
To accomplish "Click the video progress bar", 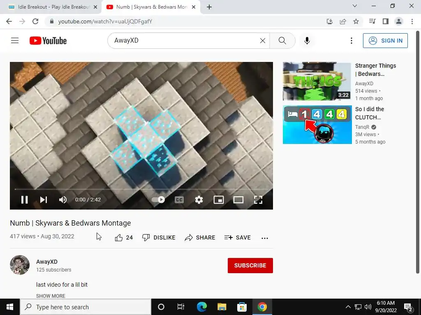I will tap(141, 189).
